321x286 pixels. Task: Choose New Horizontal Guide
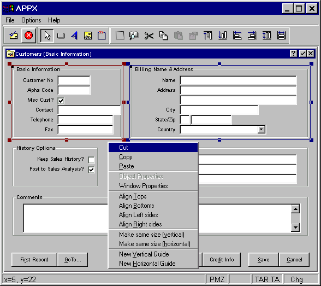click(153, 264)
